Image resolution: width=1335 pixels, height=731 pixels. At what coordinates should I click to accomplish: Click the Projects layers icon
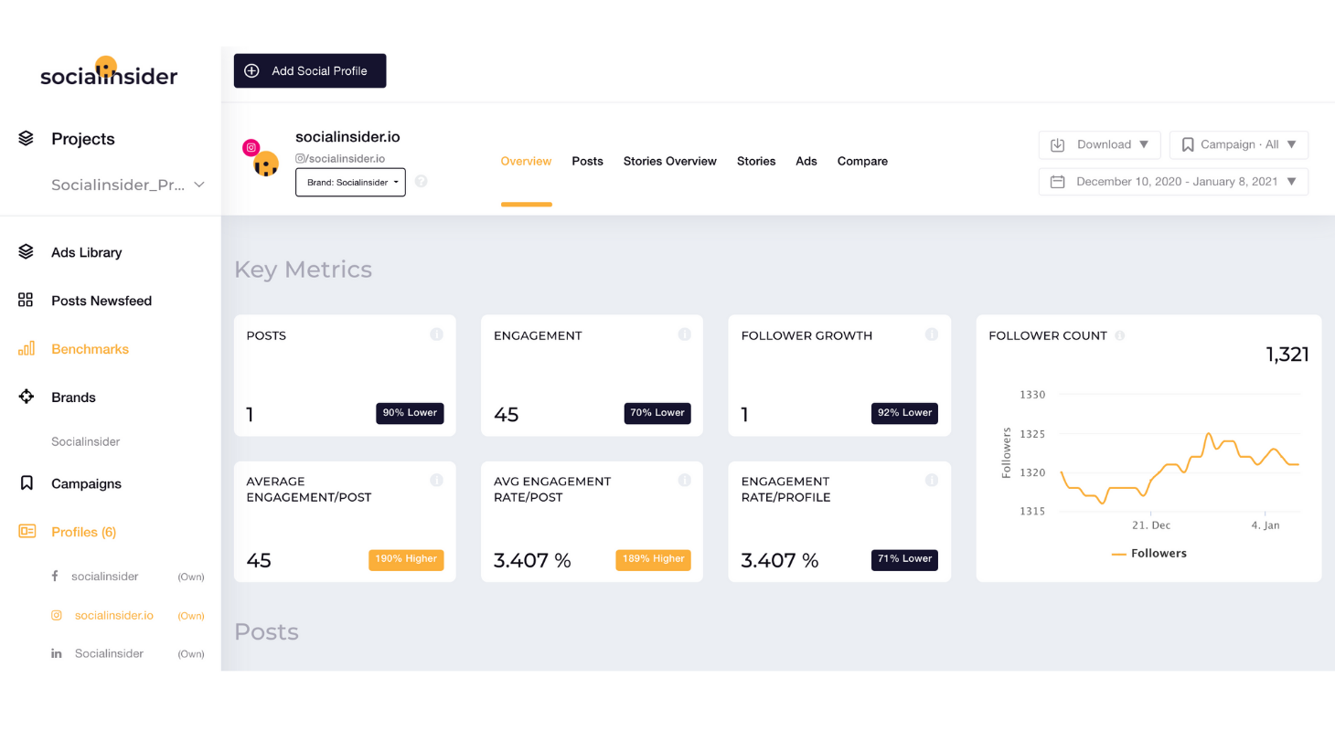(26, 139)
